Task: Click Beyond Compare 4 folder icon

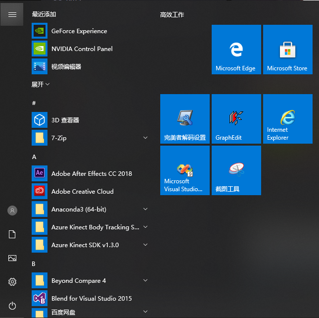Action: pyautogui.click(x=40, y=280)
